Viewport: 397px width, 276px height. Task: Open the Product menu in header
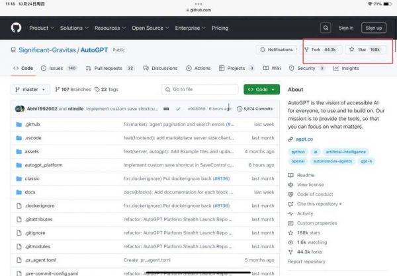tap(41, 28)
